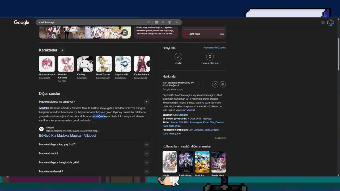Open the Anime genre link

[174, 122]
